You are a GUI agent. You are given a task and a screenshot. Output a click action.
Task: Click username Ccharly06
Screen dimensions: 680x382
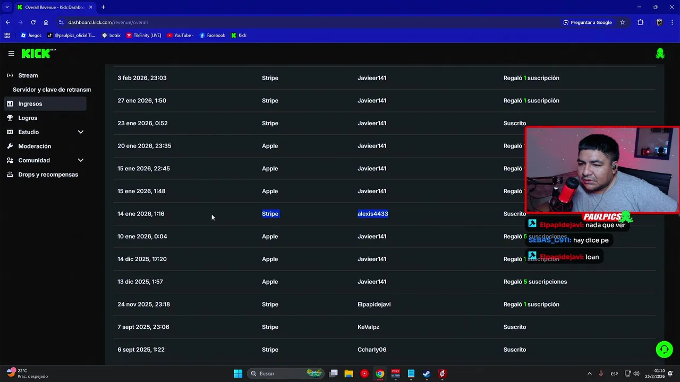[x=372, y=350]
